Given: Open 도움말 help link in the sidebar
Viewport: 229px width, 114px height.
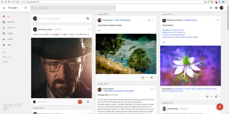Looking at the screenshot, I should 5,62.
